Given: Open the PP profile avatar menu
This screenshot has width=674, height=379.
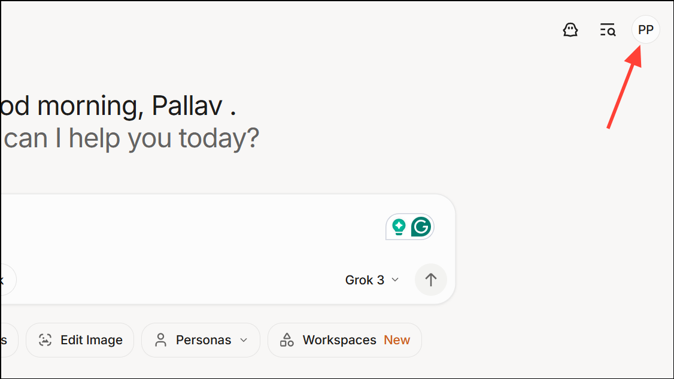Looking at the screenshot, I should click(645, 30).
